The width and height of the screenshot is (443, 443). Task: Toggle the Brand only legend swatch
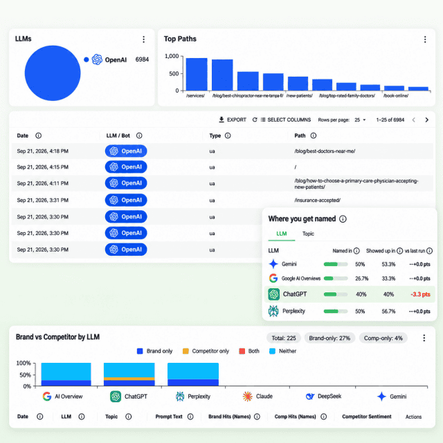click(x=140, y=351)
